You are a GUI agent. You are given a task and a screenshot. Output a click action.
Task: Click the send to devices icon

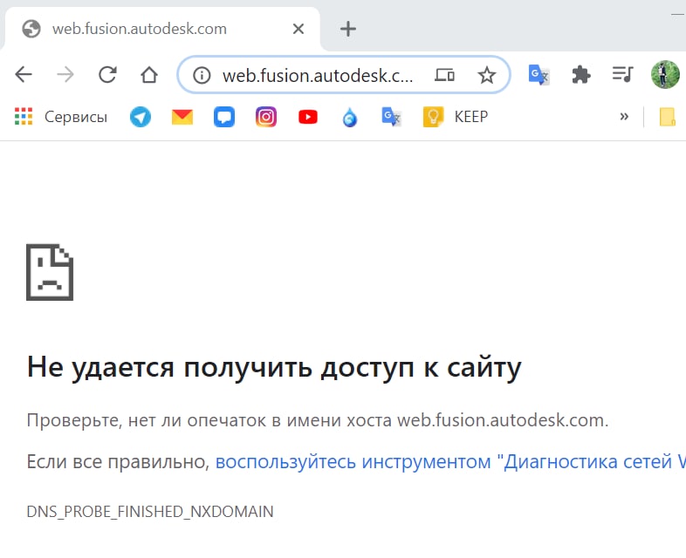pos(444,75)
